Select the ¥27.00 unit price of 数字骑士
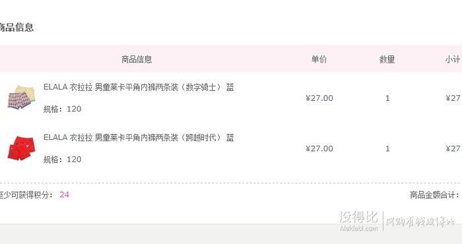 (x=319, y=98)
